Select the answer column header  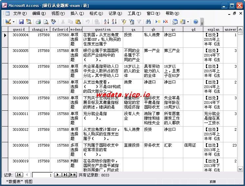click(230, 29)
